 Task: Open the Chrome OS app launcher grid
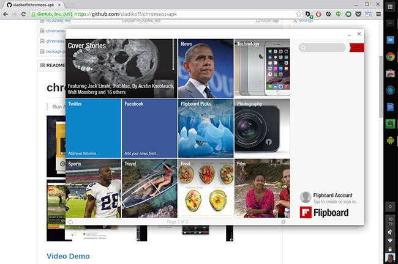tap(390, 7)
